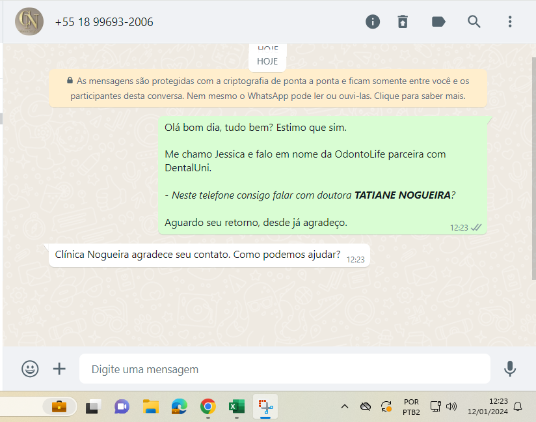
Task: Click the cloud sync-off tray icon
Action: pyautogui.click(x=366, y=406)
